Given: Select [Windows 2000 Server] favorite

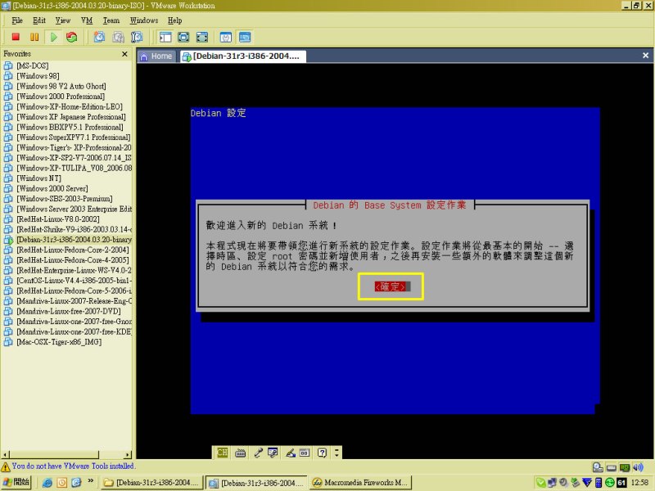Looking at the screenshot, I should (52, 188).
